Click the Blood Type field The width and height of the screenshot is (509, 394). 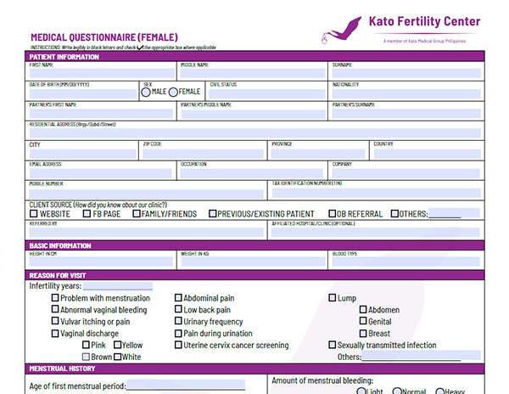click(x=406, y=262)
